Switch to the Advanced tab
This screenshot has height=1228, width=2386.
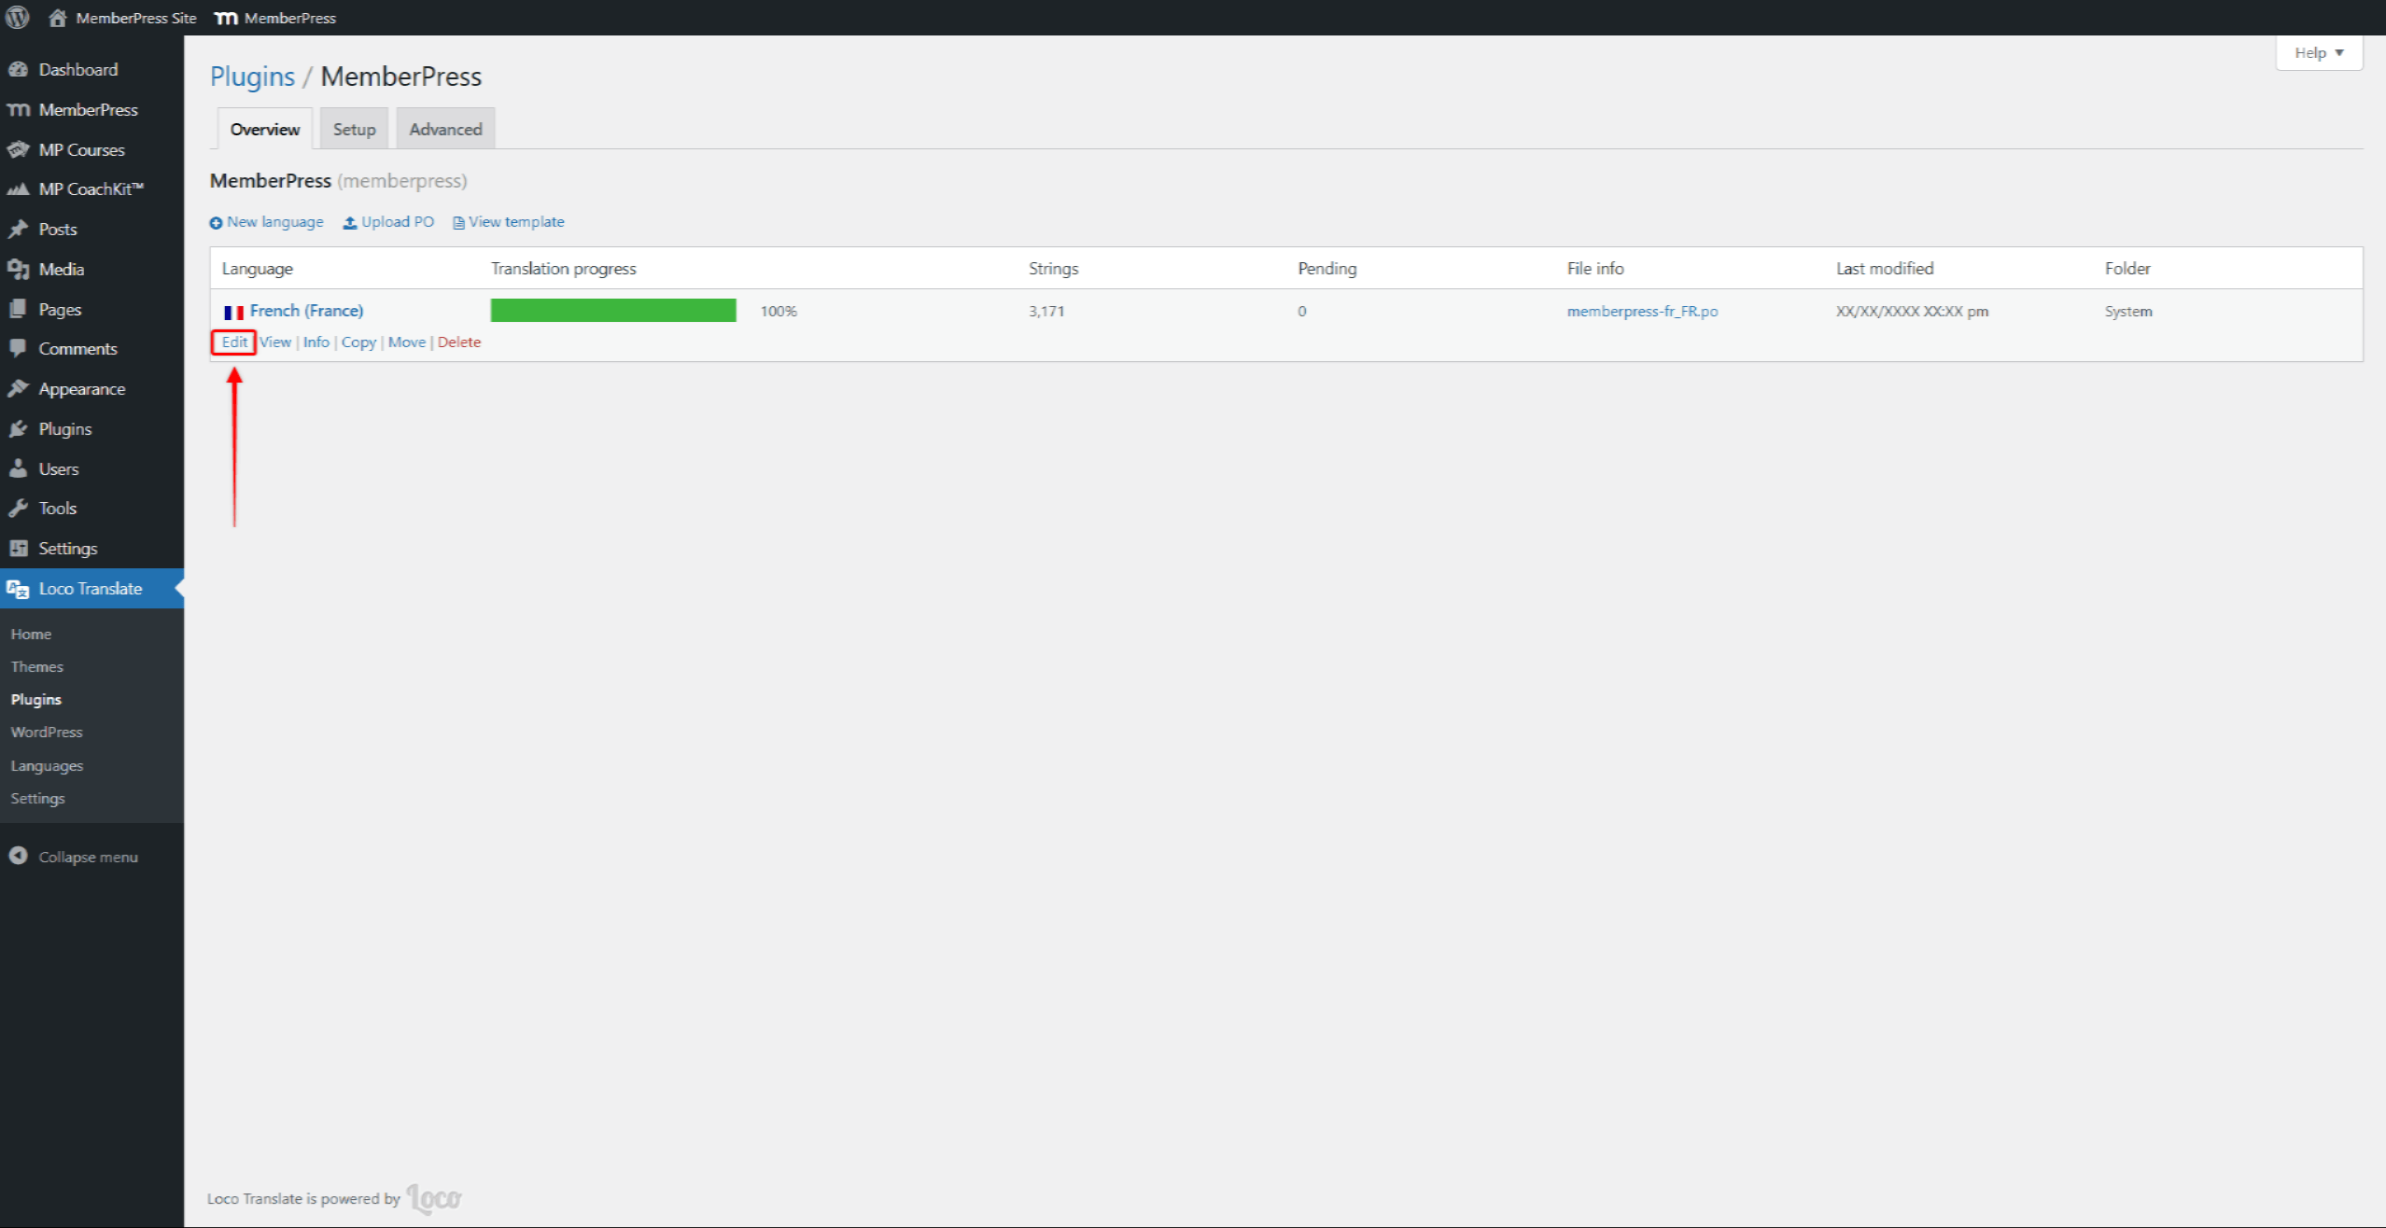tap(445, 130)
